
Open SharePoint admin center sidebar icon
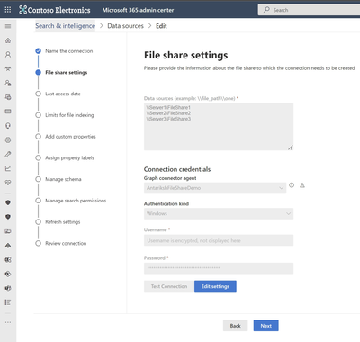(x=8, y=274)
